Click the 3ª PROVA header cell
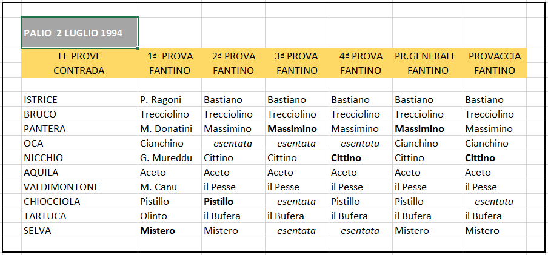 point(296,56)
